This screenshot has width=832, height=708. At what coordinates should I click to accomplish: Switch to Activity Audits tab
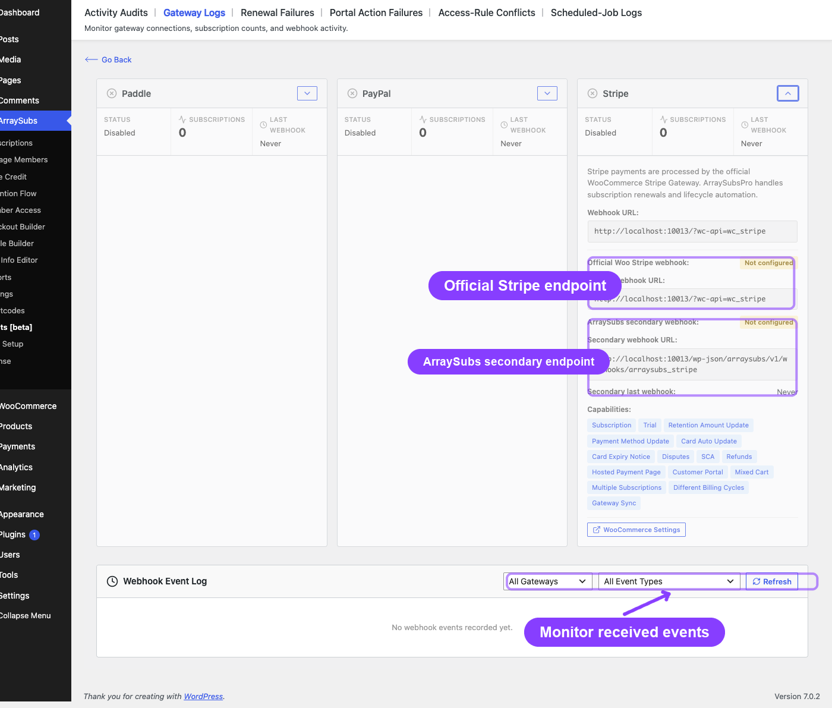point(116,12)
